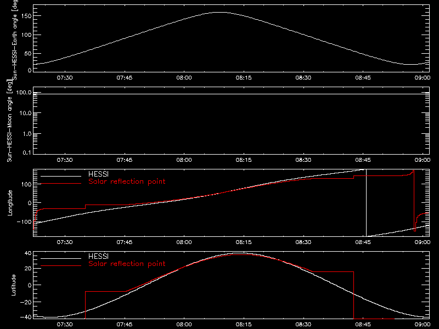Click 10.0 tick on Moon angle plot

click(x=25, y=113)
